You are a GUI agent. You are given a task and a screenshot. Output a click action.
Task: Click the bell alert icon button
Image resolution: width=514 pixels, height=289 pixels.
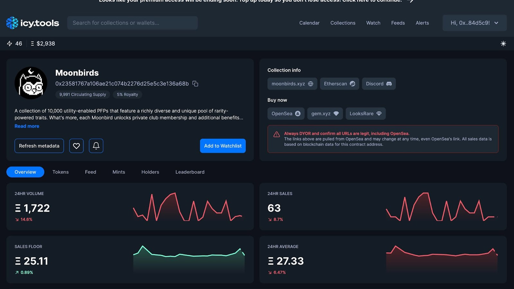point(96,146)
